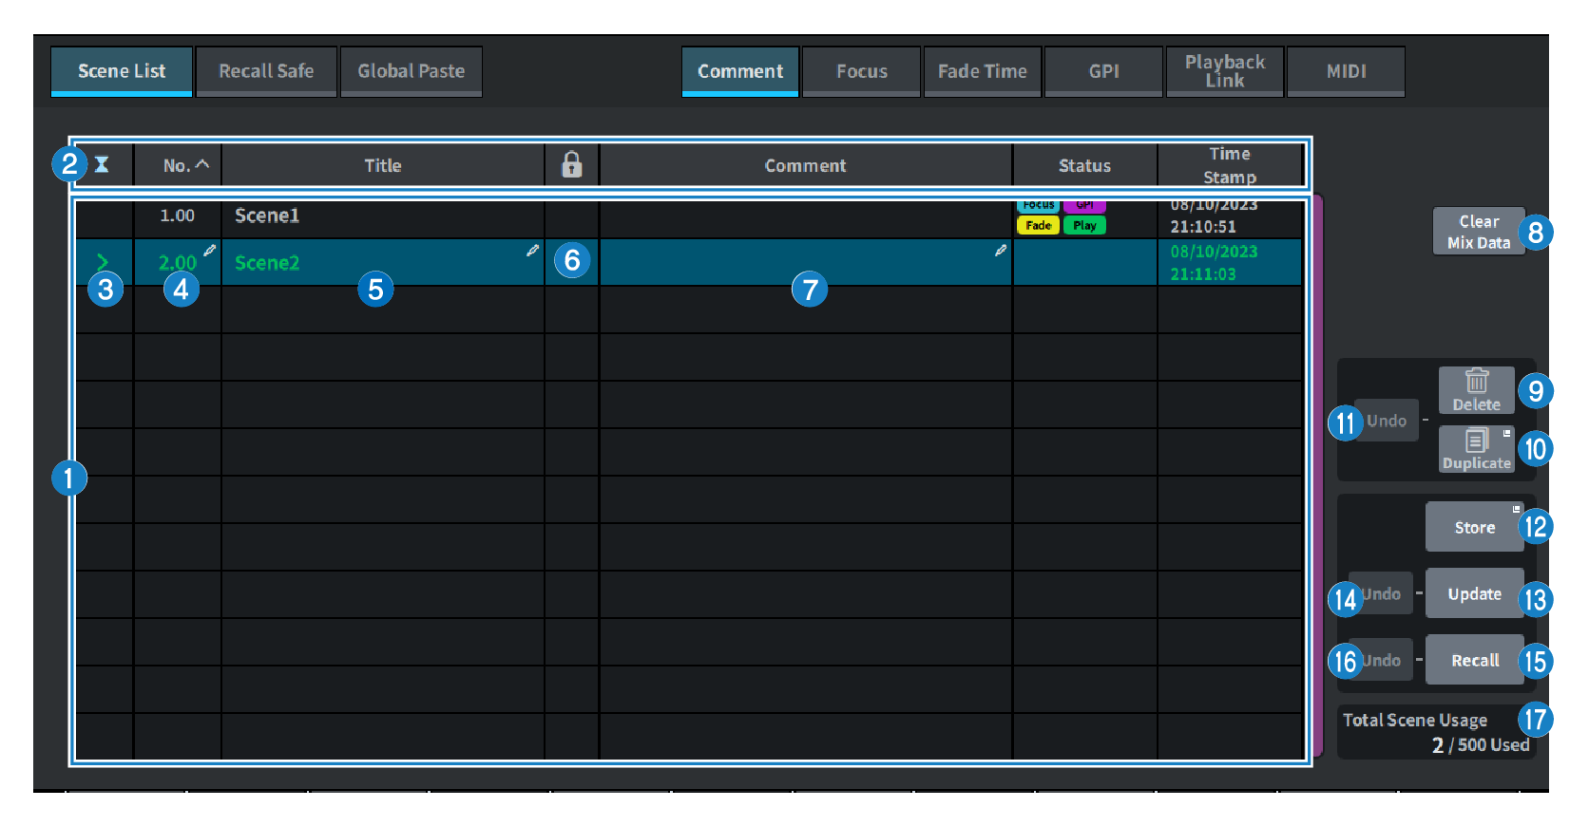Click the green current-scene arrow on Scene2

[x=103, y=262]
